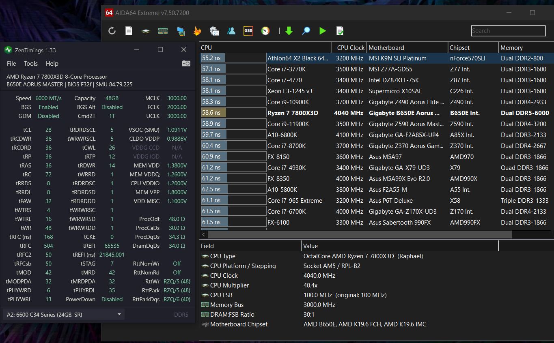Select the Core i7-3770K row
This screenshot has width=554, height=343.
pyautogui.click(x=377, y=69)
